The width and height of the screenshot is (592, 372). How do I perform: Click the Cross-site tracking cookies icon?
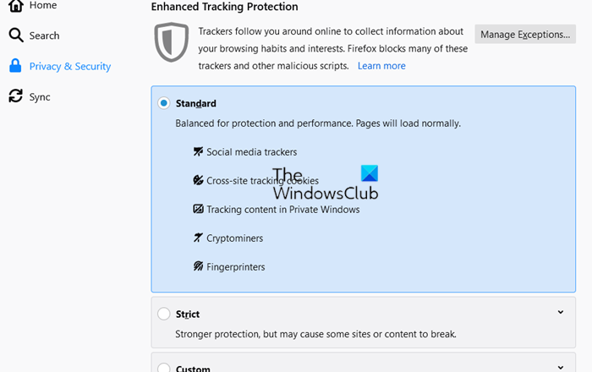tap(198, 180)
